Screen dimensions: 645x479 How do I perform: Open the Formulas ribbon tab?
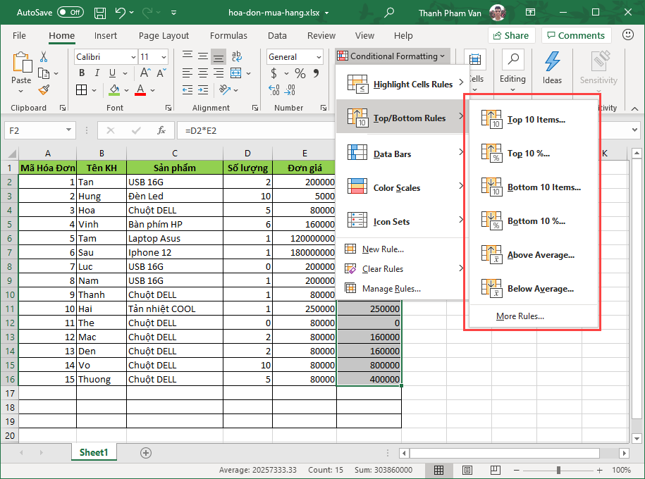click(228, 36)
